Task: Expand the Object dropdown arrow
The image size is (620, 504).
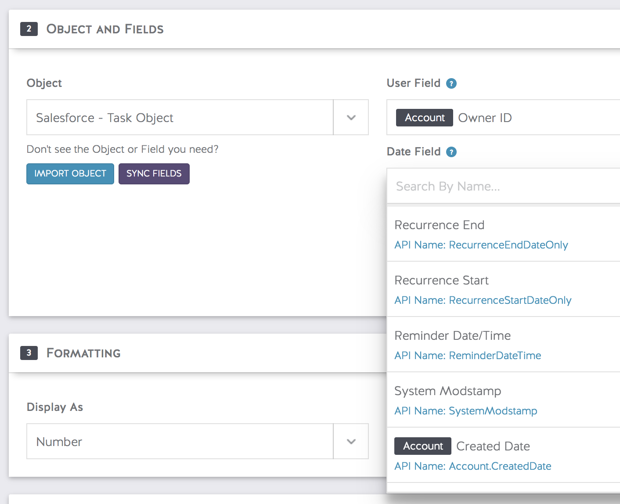Action: pyautogui.click(x=351, y=118)
